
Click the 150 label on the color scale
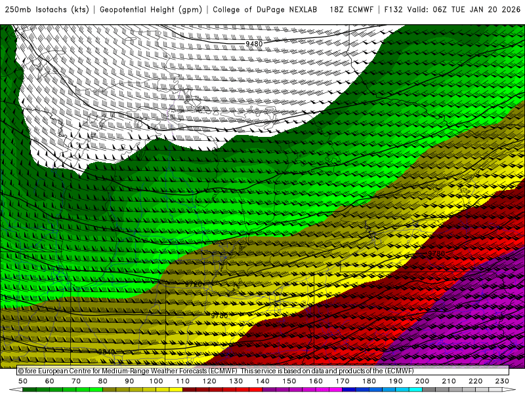coord(289,381)
